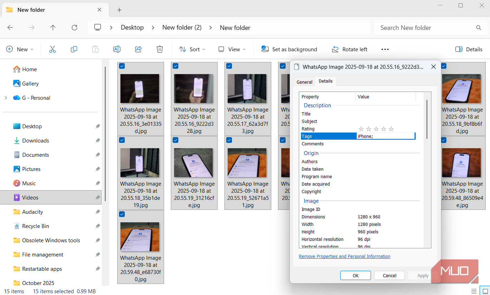Open the View dropdown menu

232,49
